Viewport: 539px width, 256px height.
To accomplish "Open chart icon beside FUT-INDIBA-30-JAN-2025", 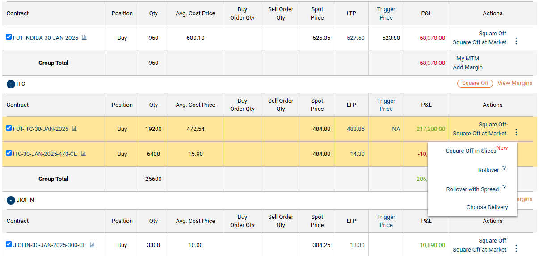I will [x=84, y=38].
